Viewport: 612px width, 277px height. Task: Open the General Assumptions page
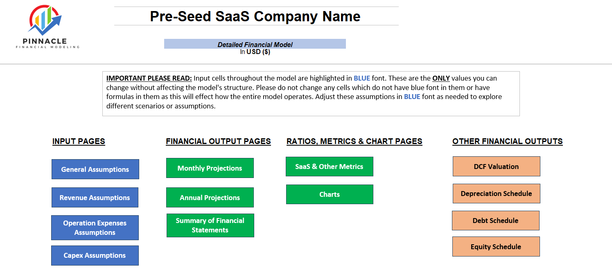click(x=95, y=169)
